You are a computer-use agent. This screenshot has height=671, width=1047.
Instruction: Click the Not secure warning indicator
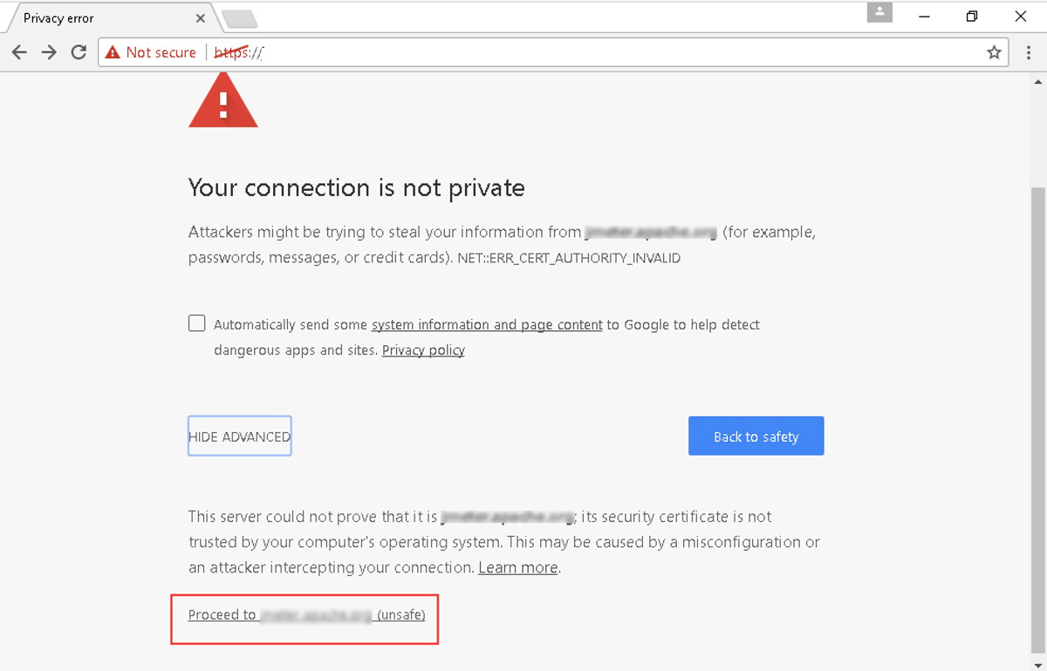(x=150, y=51)
